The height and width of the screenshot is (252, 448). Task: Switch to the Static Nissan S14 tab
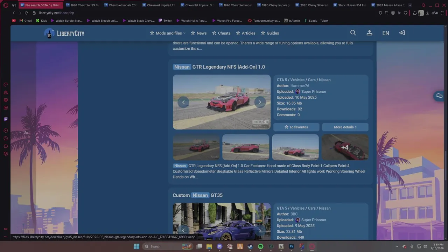(350, 5)
